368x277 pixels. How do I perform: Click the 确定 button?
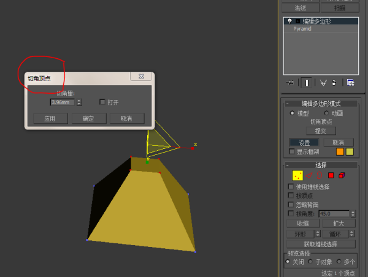tap(89, 119)
